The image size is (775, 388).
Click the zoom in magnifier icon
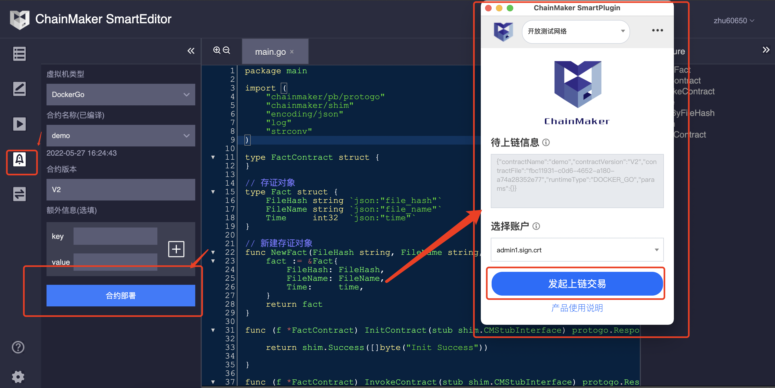(217, 50)
